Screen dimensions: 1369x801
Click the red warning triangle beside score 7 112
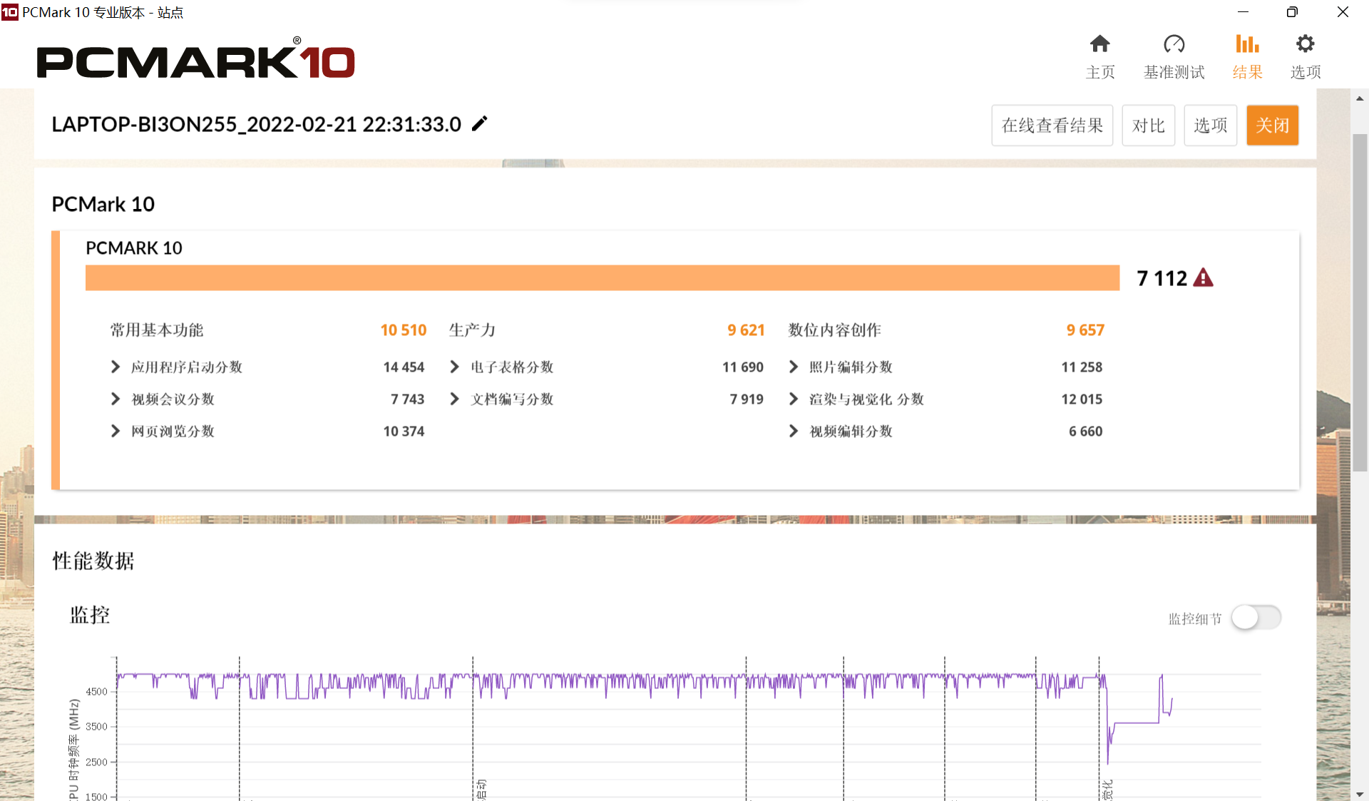click(1203, 278)
